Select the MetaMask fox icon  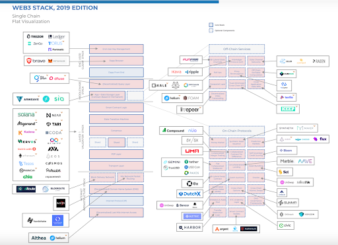[x=50, y=61]
